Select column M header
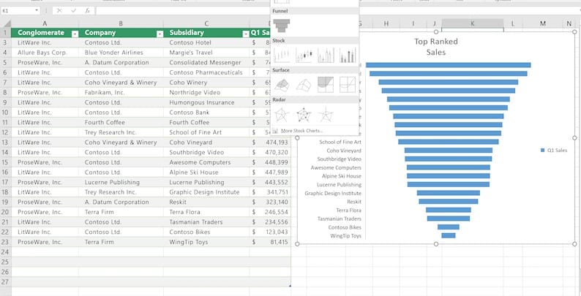 click(x=543, y=23)
